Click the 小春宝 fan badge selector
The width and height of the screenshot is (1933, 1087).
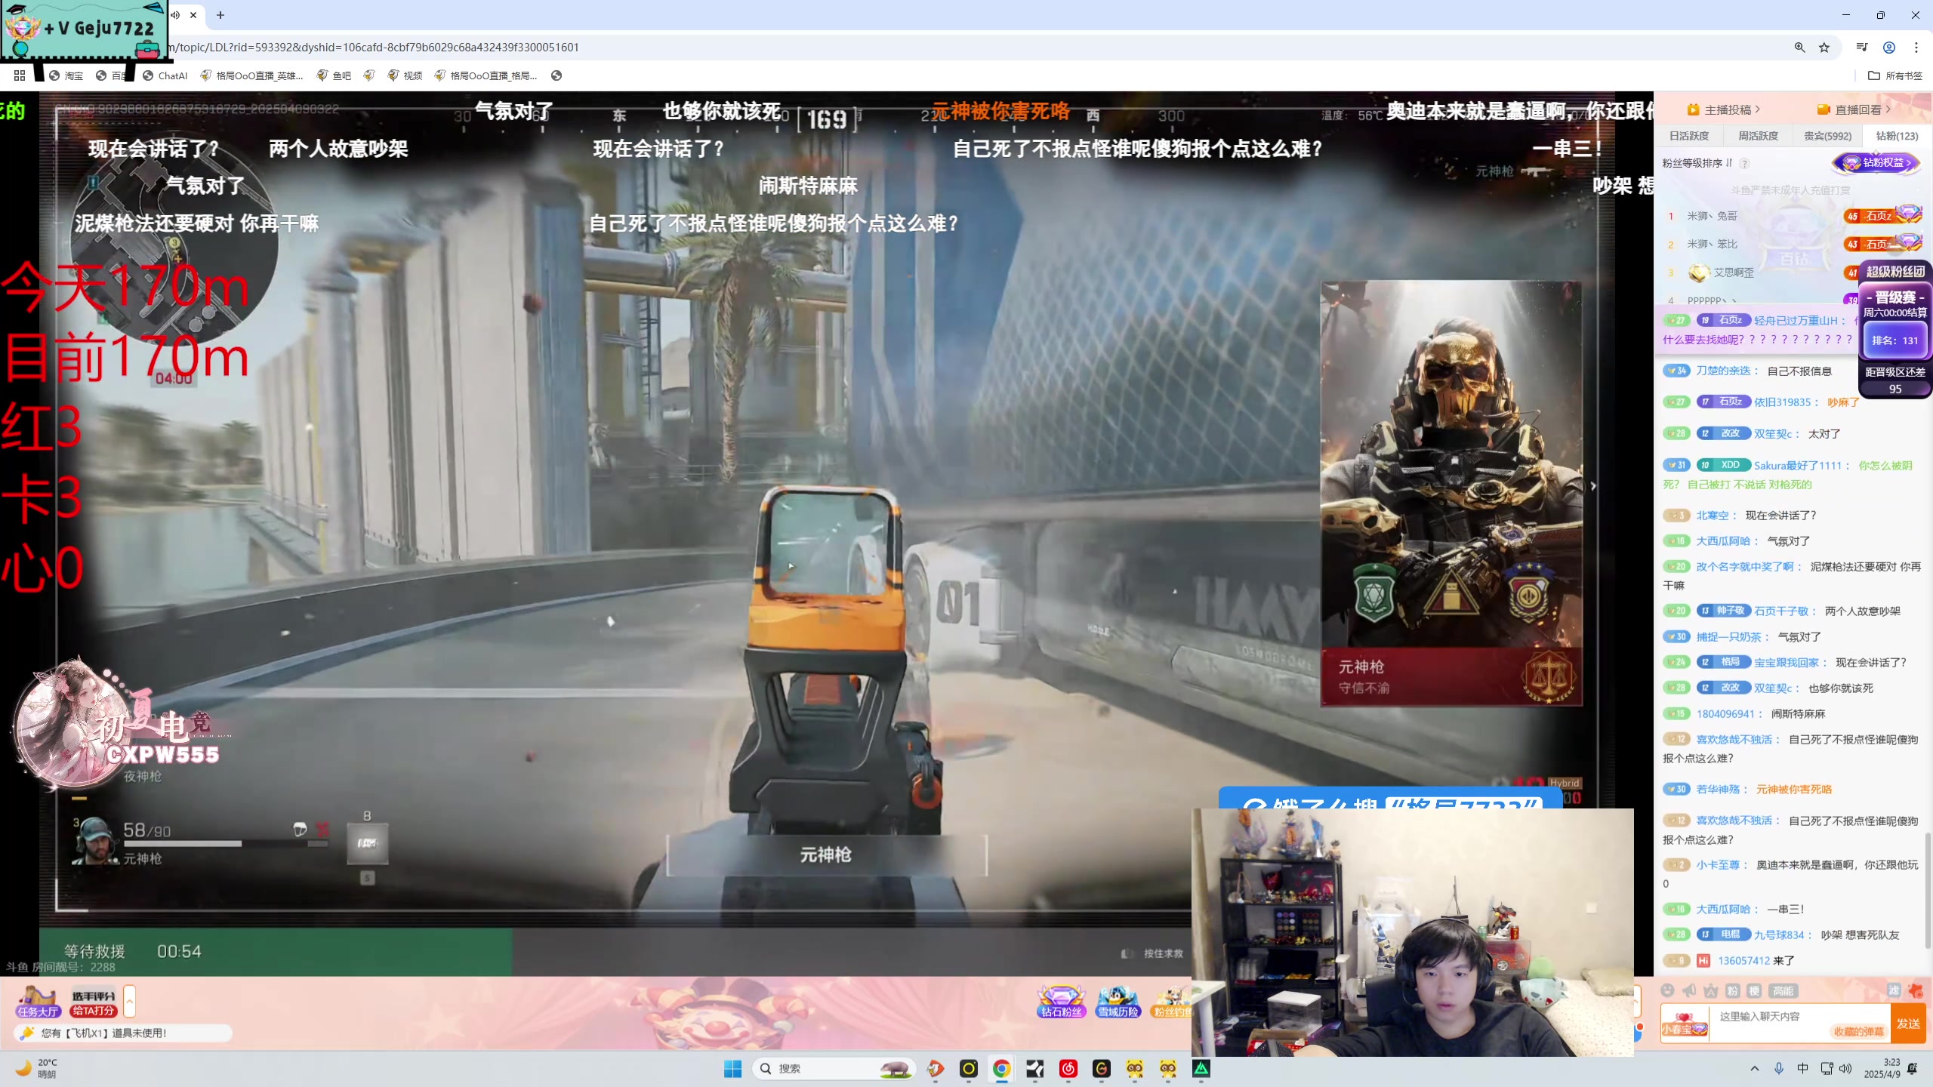point(1685,1025)
